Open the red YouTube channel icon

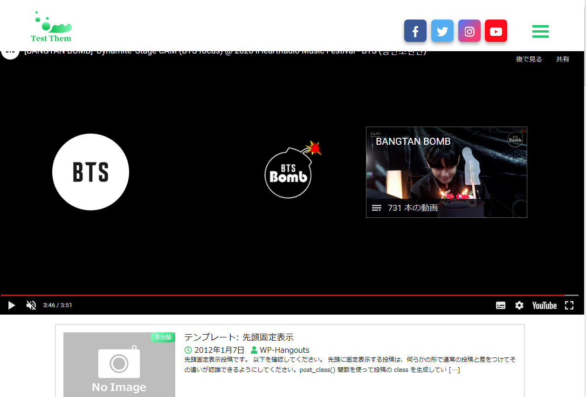coord(496,31)
